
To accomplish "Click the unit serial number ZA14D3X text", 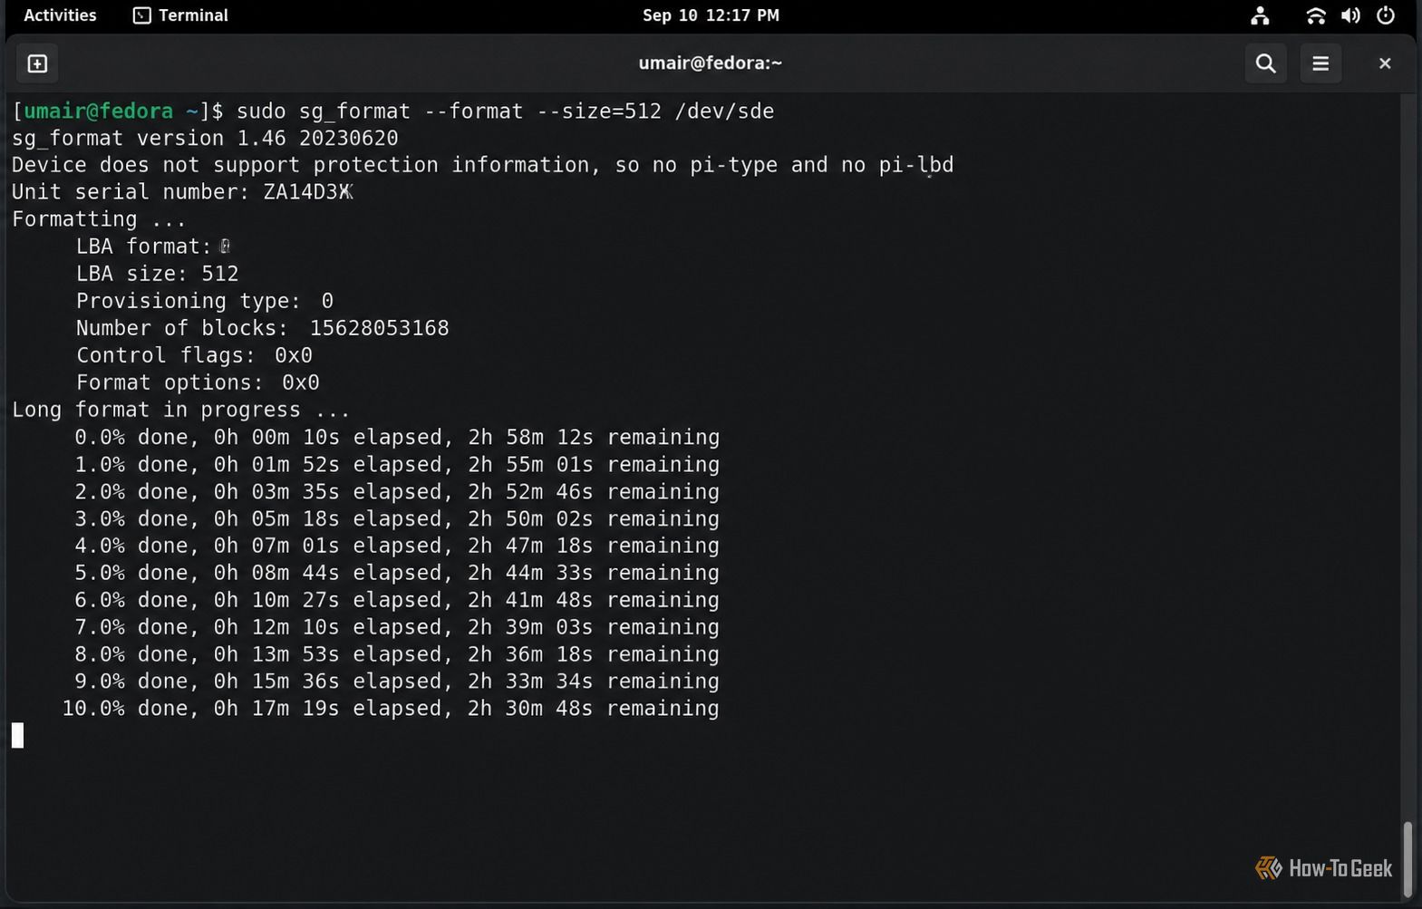I will 308,192.
